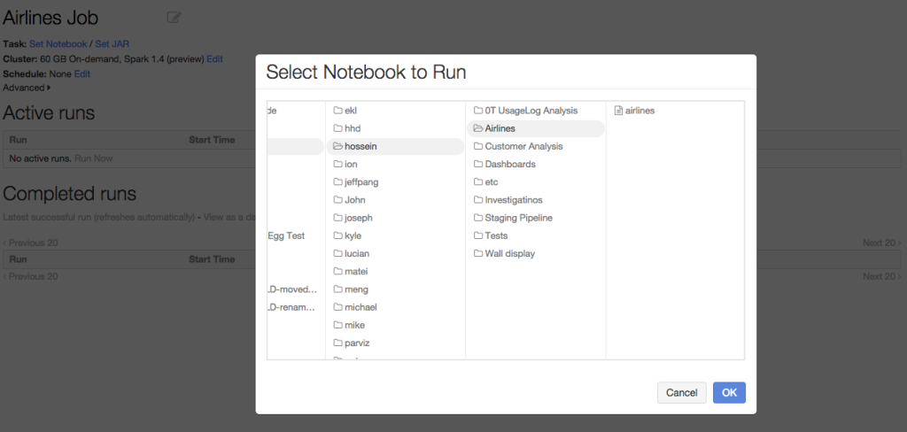Viewport: 907px width, 432px height.
Task: Click the Set Notebook link
Action: pos(58,43)
